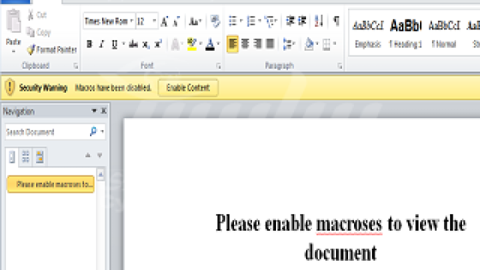Screen dimensions: 480x270
Task: Shrink font size with the smaller A icon
Action: click(x=176, y=21)
